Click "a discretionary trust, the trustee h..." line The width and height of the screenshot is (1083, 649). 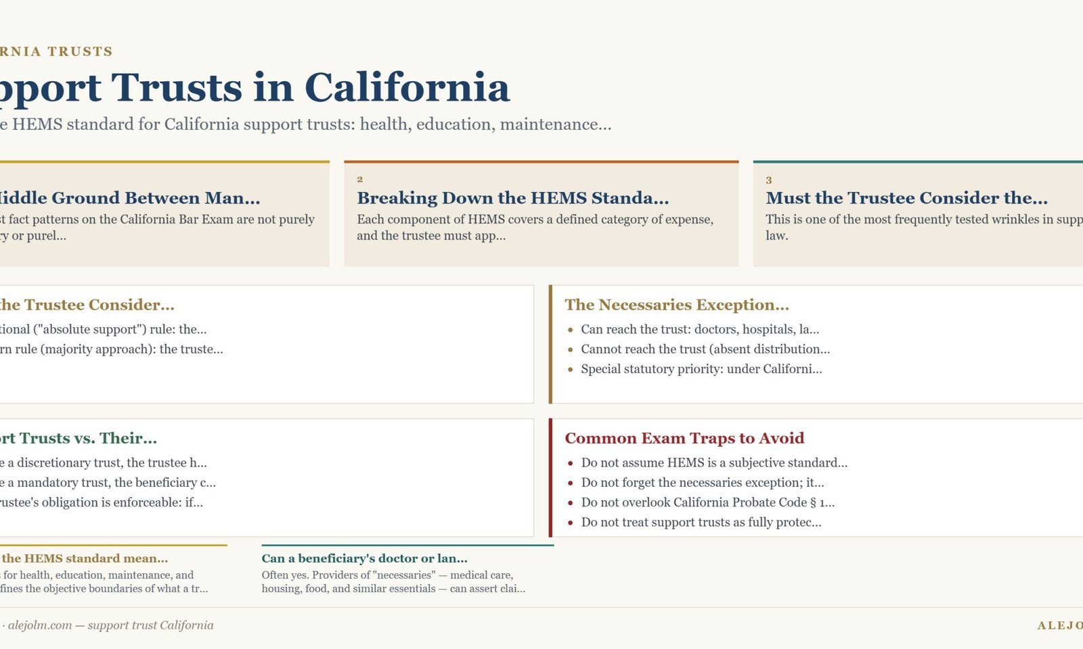click(104, 462)
